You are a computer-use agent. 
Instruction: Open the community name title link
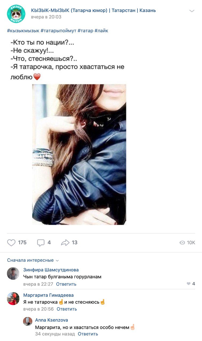pos(94,10)
